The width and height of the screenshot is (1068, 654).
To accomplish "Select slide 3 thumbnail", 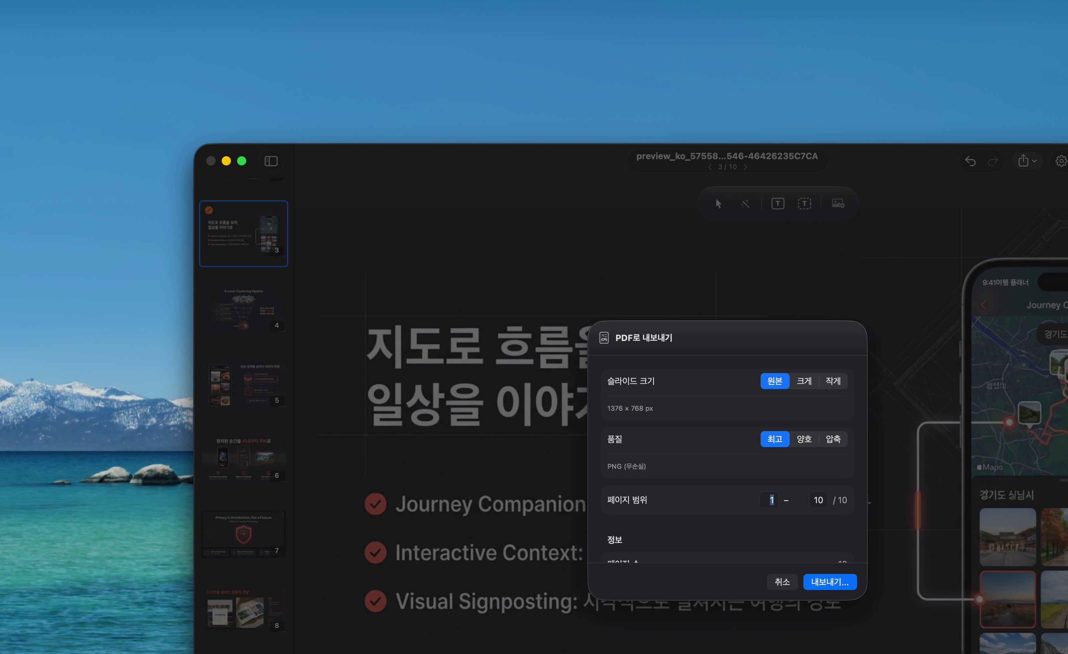I will tap(244, 233).
